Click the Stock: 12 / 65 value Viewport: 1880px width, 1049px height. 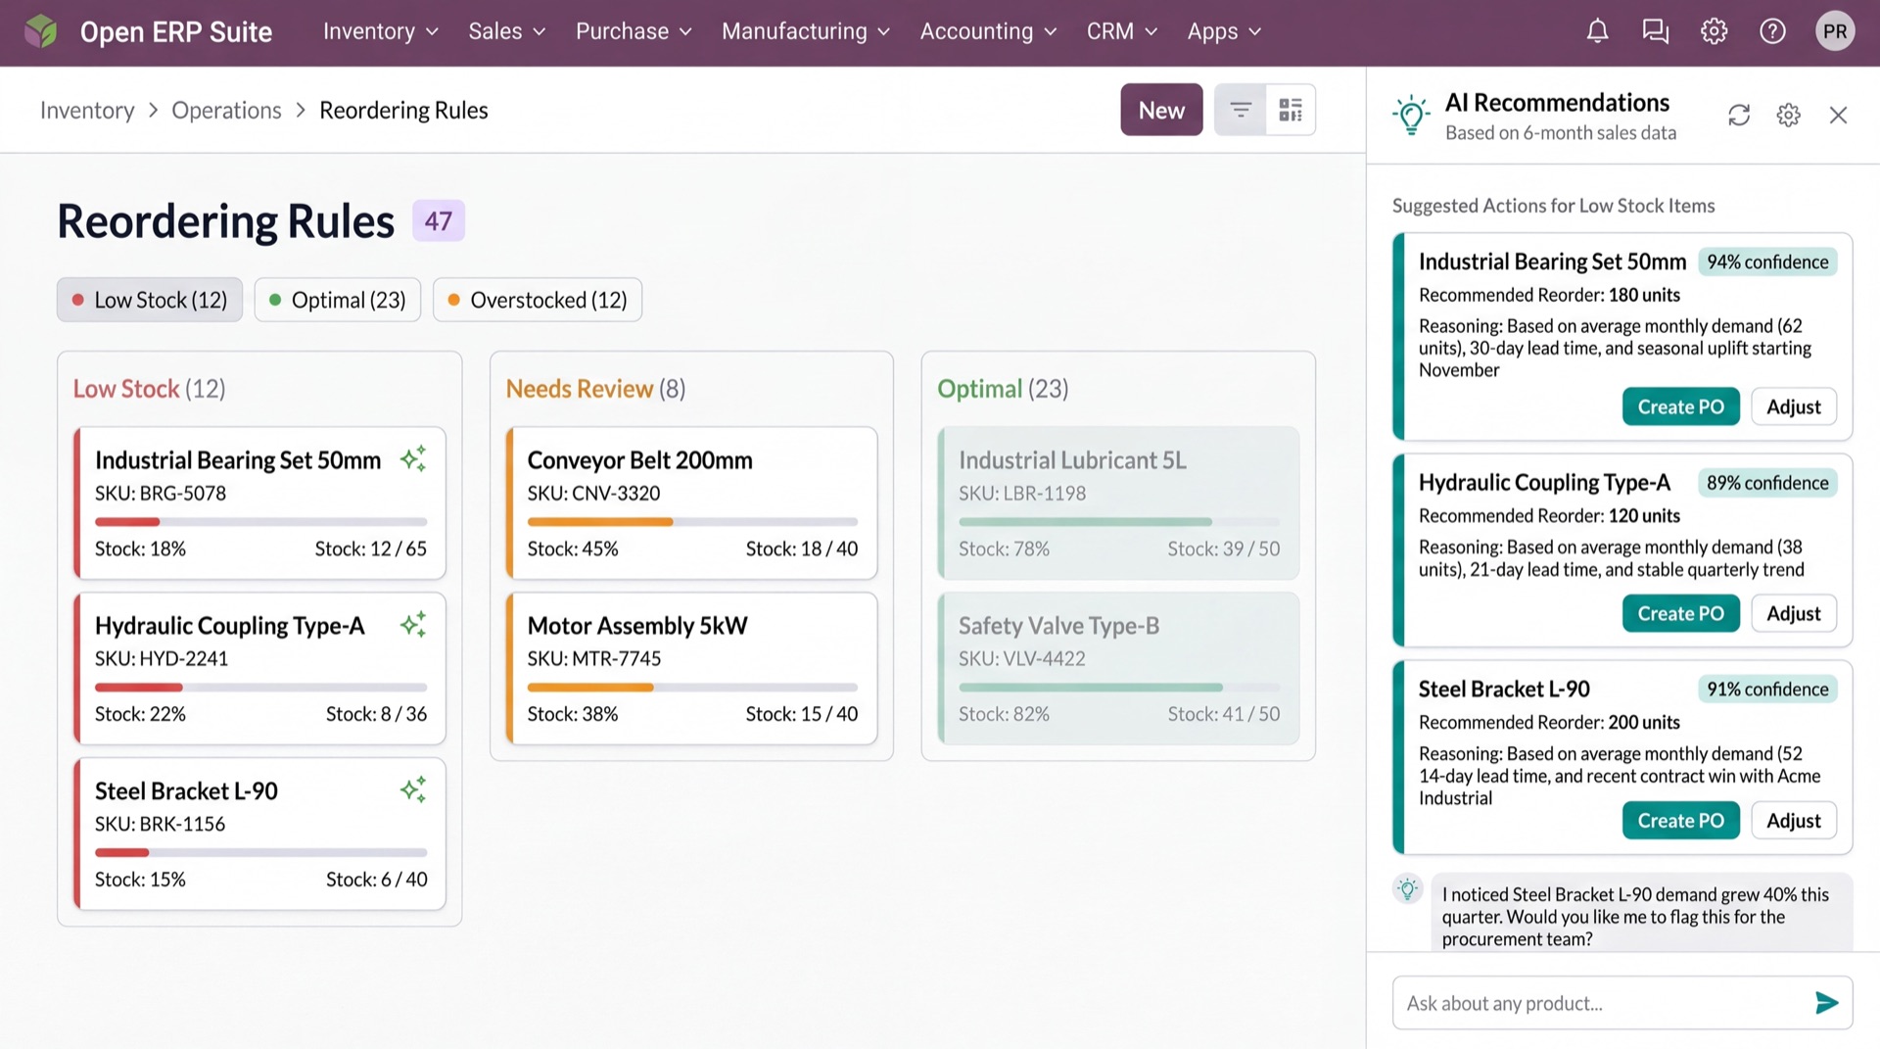[370, 548]
